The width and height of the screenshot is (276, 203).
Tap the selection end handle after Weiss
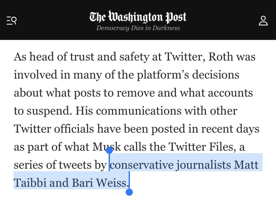pyautogui.click(x=129, y=192)
